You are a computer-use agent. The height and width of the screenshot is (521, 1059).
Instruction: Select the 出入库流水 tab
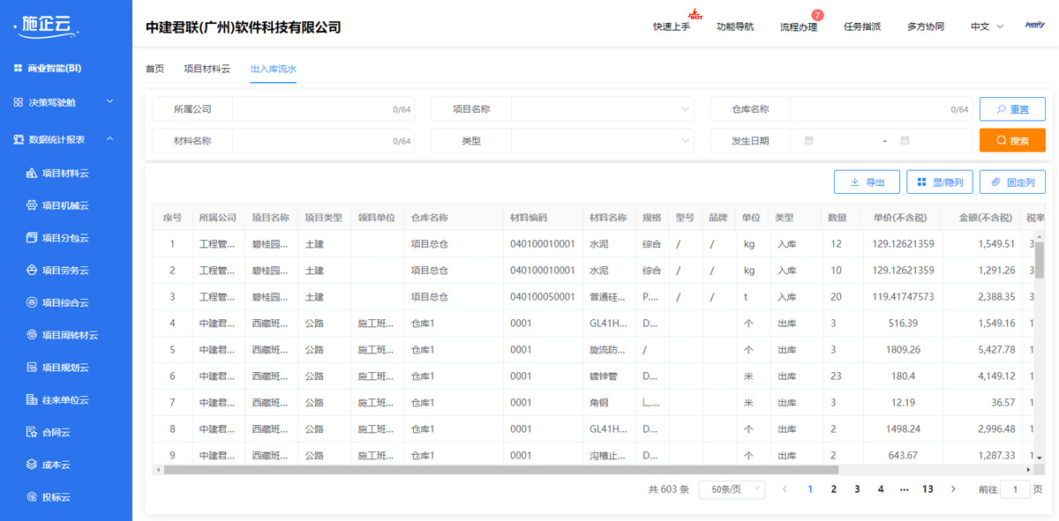[x=274, y=68]
